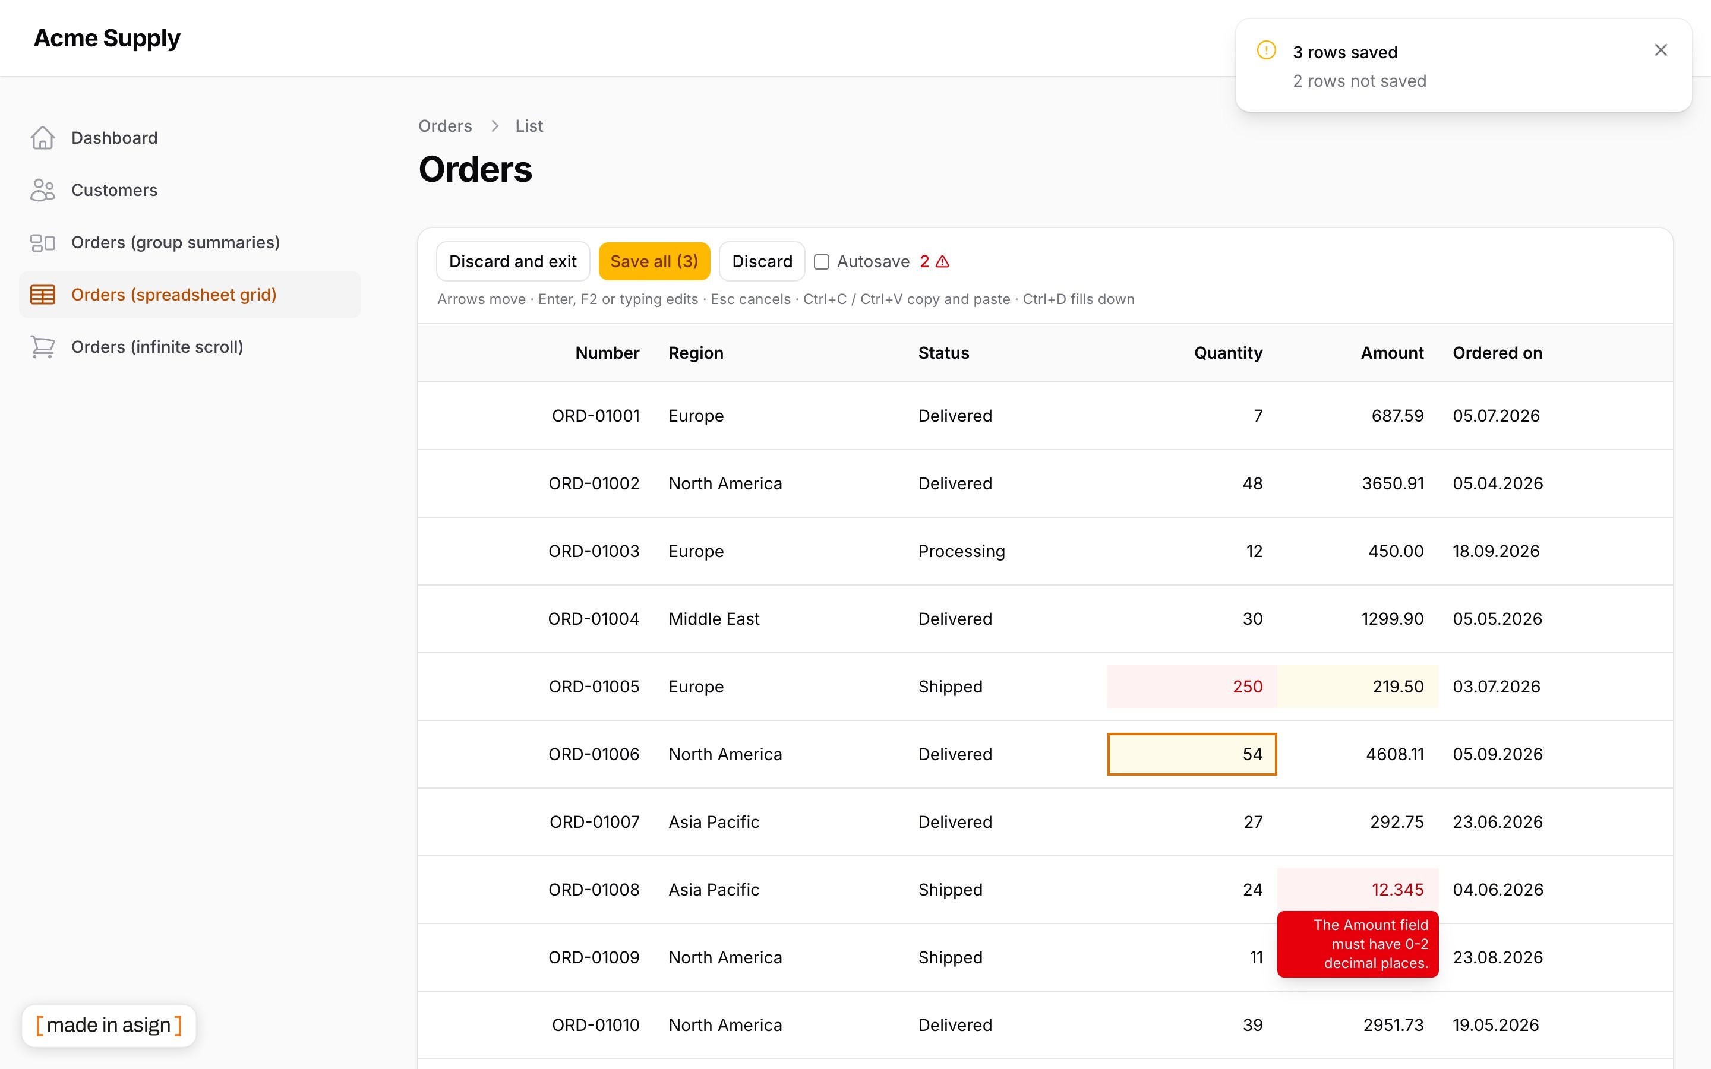
Task: Click the Dashboard home icon
Action: (42, 138)
